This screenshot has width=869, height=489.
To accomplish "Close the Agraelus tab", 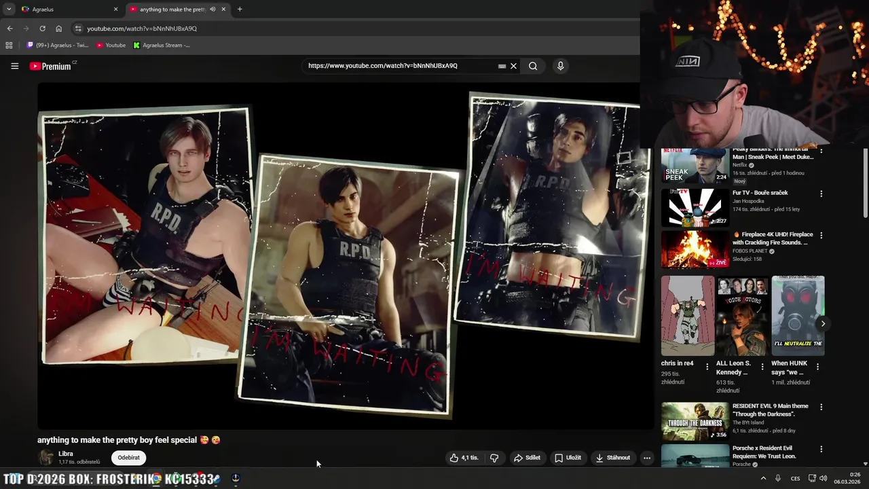I will click(x=115, y=10).
